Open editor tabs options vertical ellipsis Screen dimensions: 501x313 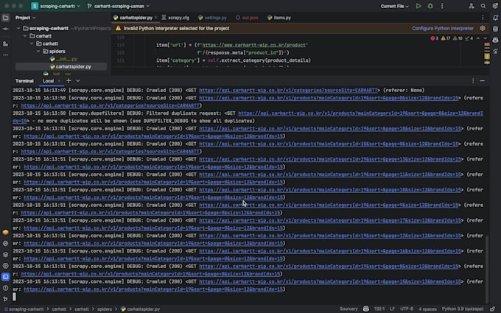pos(483,18)
